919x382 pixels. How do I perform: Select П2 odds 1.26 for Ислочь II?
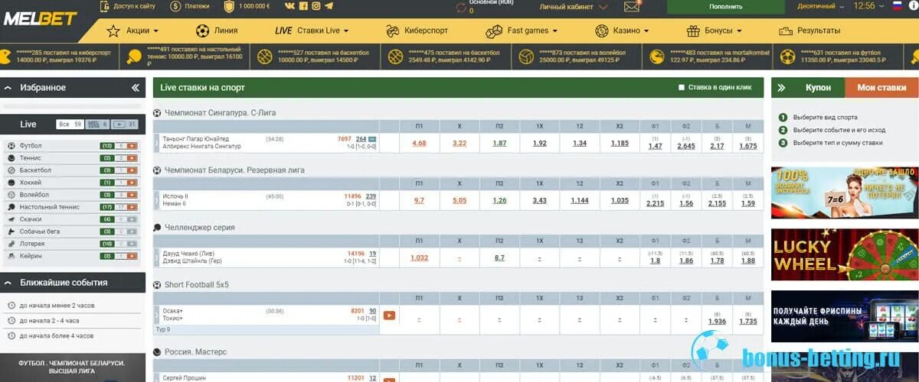pyautogui.click(x=499, y=200)
